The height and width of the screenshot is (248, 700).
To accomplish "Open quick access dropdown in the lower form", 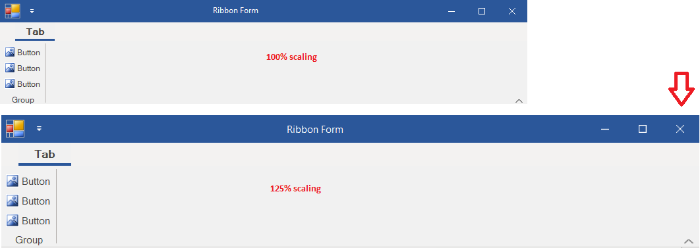I will click(40, 129).
